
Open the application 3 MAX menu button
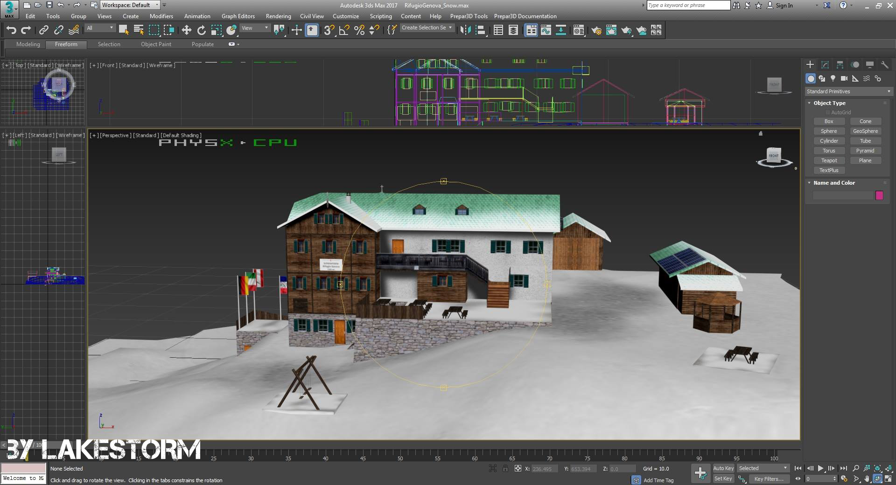[x=9, y=9]
